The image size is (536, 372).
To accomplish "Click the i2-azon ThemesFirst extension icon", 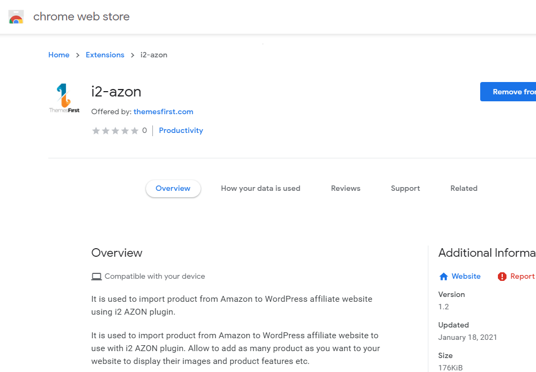I will pyautogui.click(x=64, y=98).
